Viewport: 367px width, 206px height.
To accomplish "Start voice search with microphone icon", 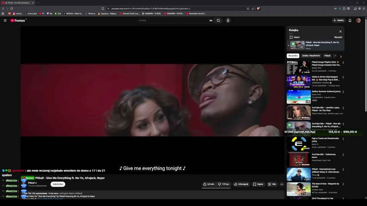I will (x=228, y=20).
